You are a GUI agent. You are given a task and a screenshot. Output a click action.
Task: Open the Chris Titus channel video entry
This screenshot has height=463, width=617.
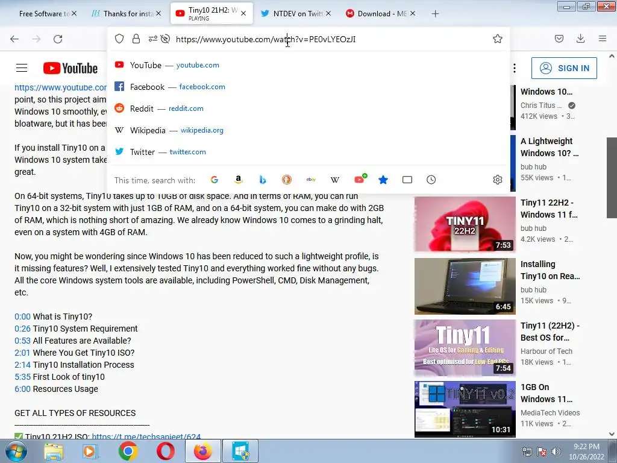548,104
